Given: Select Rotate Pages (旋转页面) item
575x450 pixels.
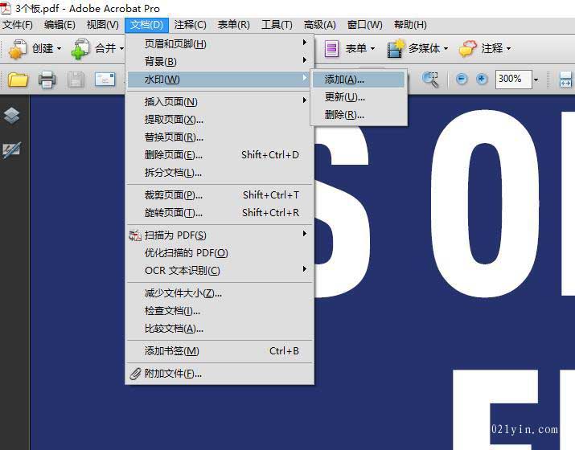Looking at the screenshot, I should [220, 212].
